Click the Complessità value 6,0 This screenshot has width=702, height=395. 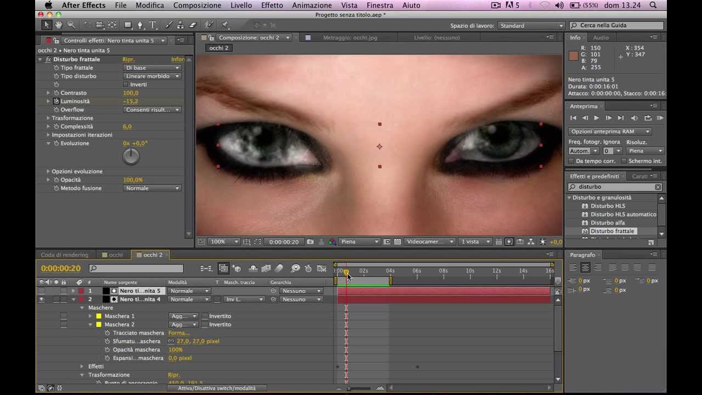click(127, 127)
